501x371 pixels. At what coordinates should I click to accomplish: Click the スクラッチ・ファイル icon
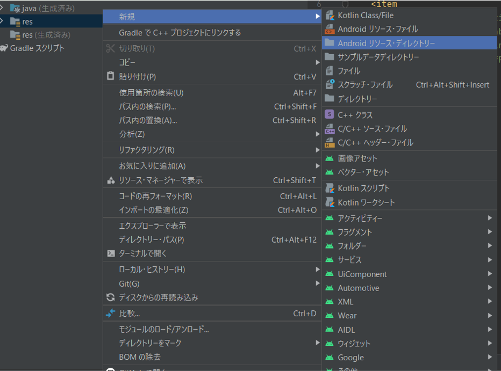[330, 84]
